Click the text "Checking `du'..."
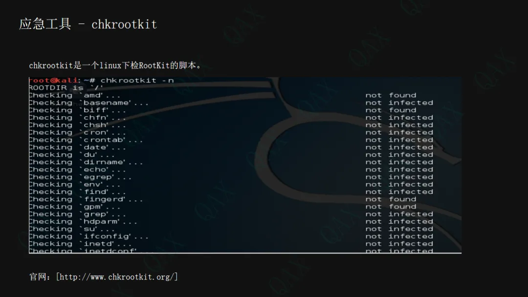This screenshot has width=528, height=297. pos(72,155)
